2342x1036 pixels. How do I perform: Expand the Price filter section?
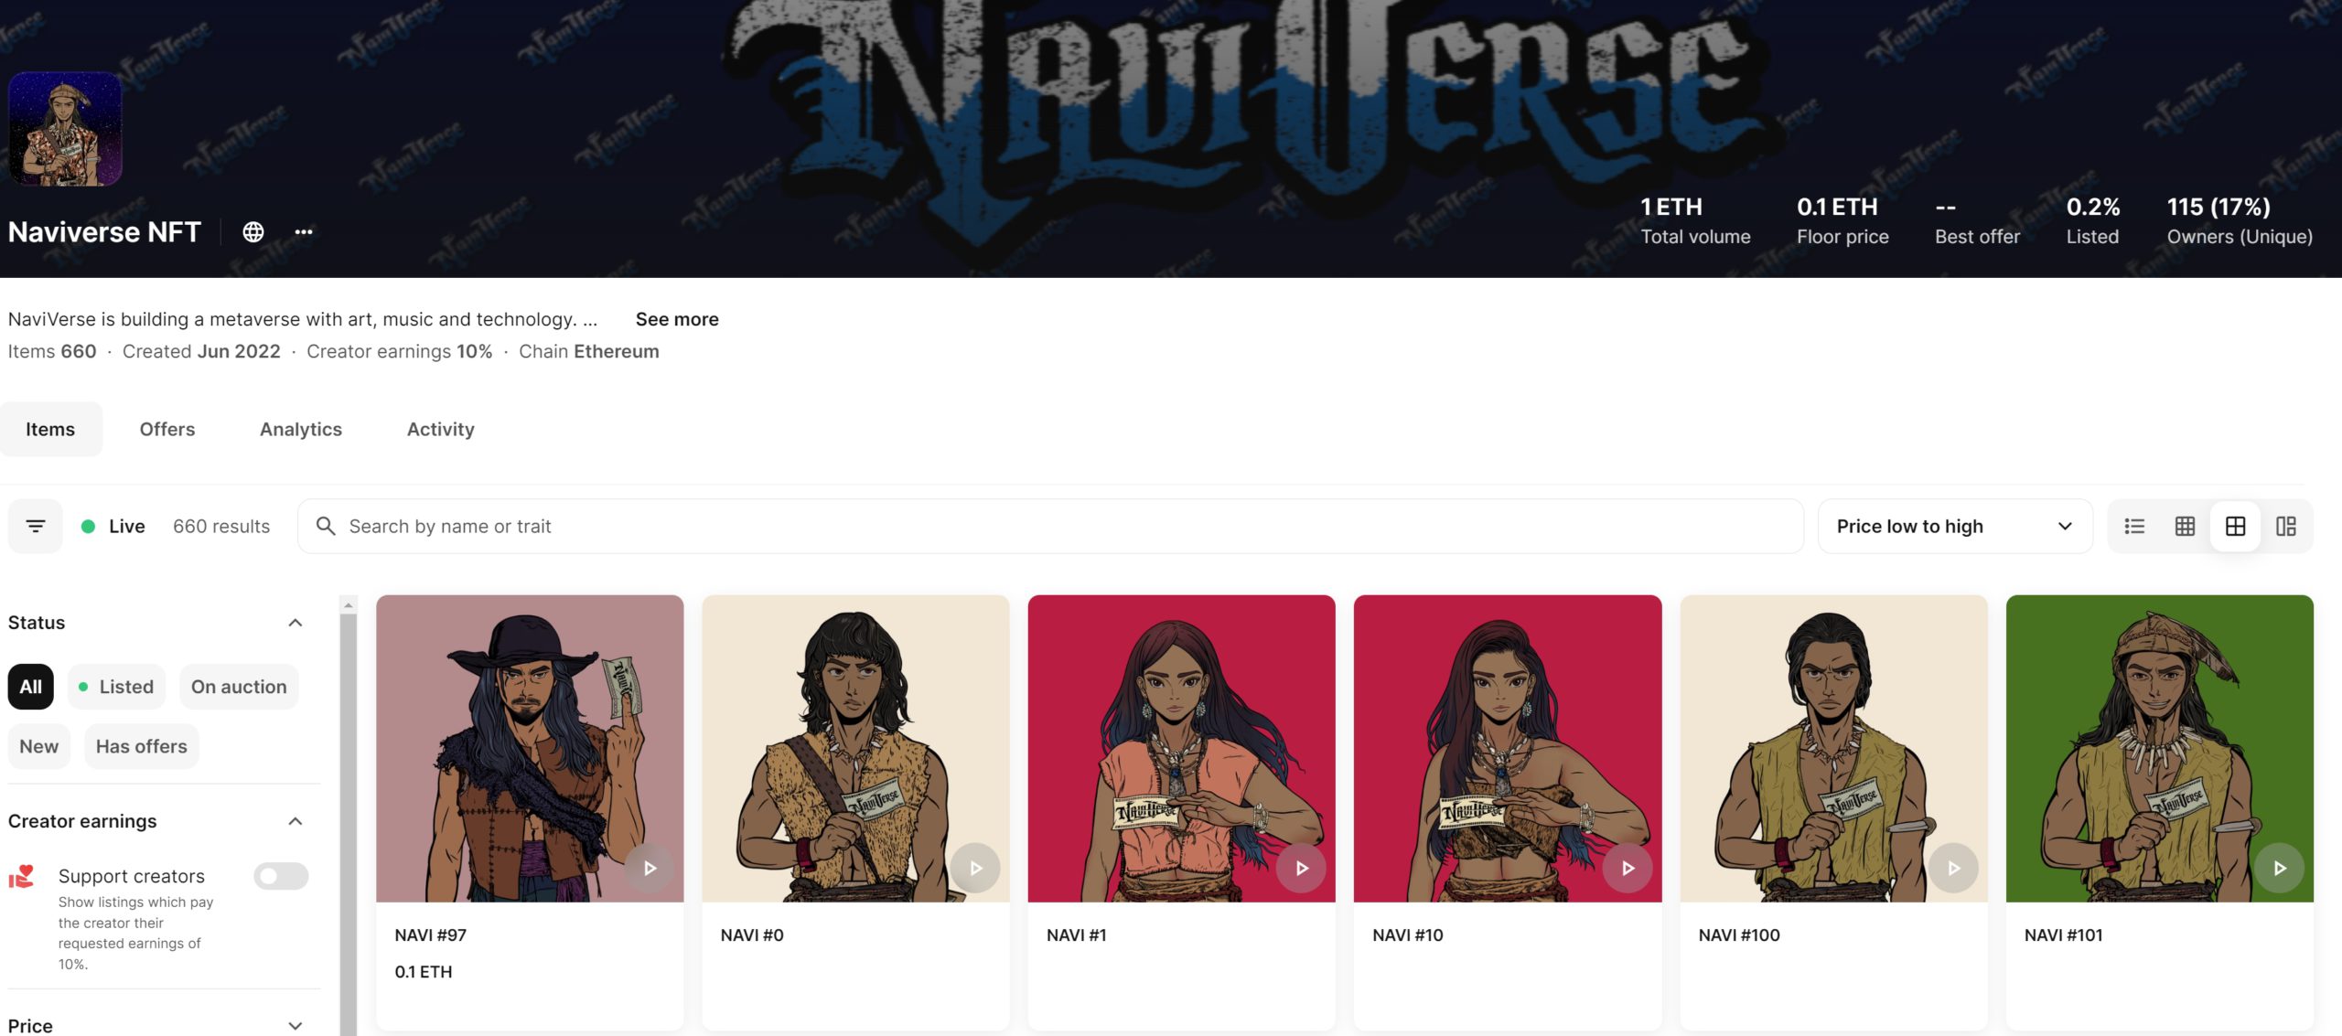click(295, 1026)
